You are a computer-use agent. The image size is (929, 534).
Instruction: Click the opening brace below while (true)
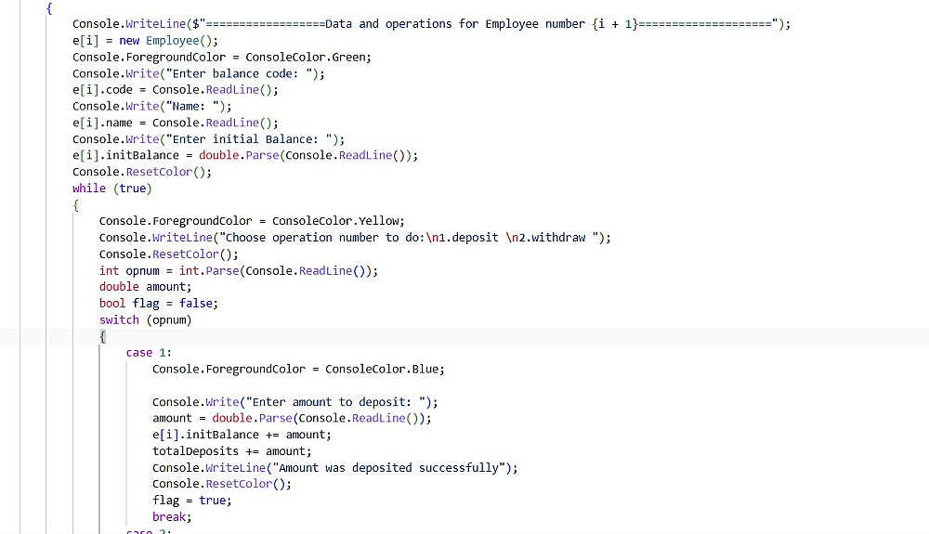pos(76,205)
